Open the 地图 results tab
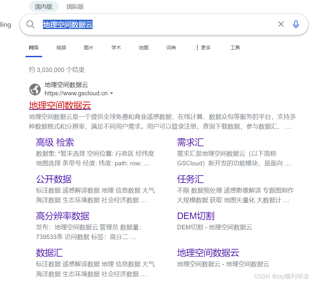The height and width of the screenshot is (282, 310). [144, 47]
